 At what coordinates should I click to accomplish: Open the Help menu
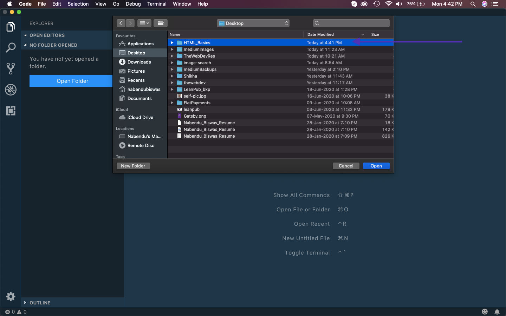tap(202, 4)
